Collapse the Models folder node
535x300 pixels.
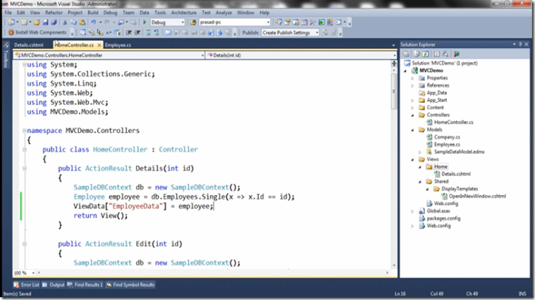[412, 130]
